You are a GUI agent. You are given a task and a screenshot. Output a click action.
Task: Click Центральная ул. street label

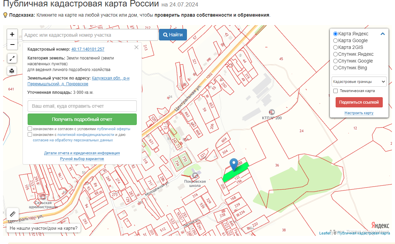(188, 98)
